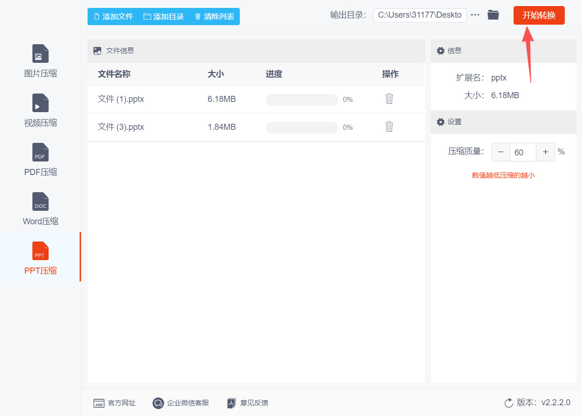Click the 6.18MB size cell in file list
This screenshot has width=582, height=416.
222,99
